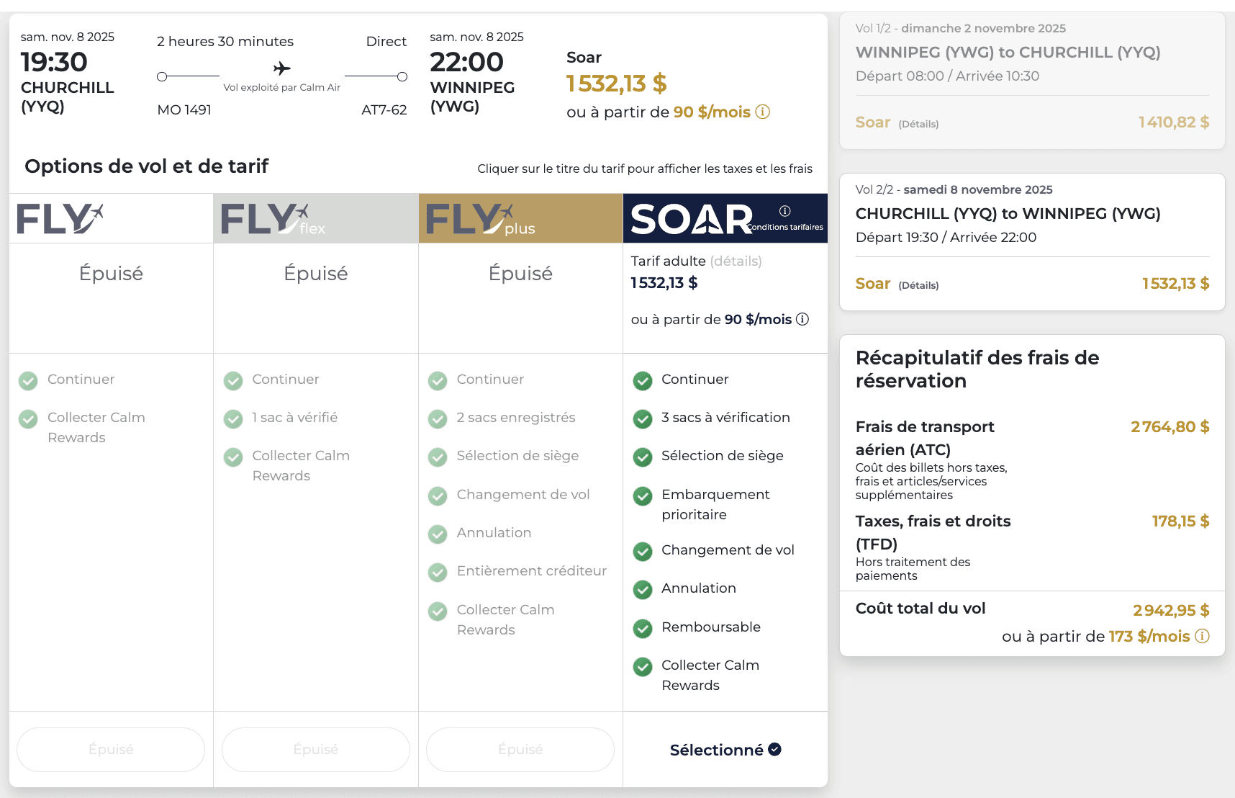Click the header price 1 532,13 $ in gold
This screenshot has height=798, width=1235.
coord(616,84)
